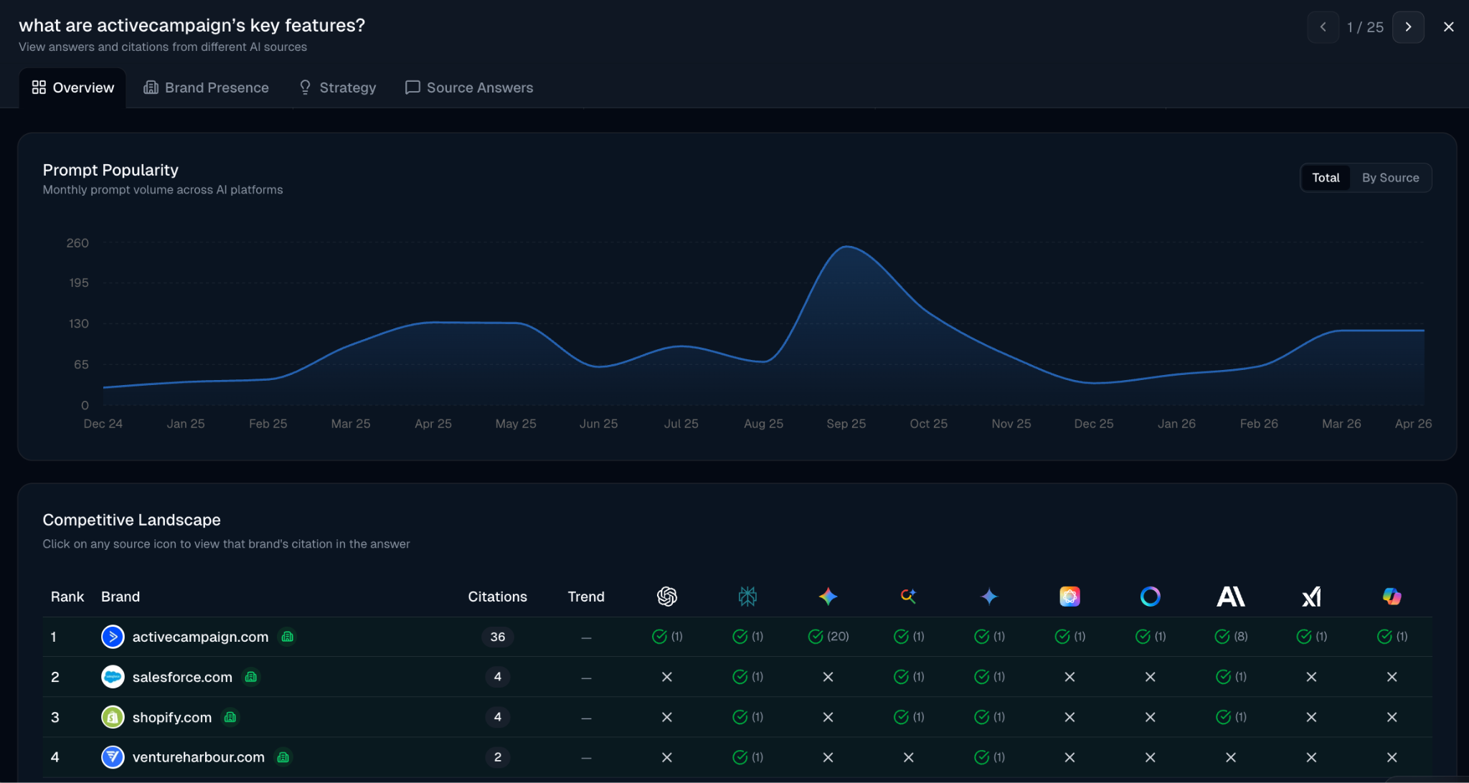1469x783 pixels.
Task: Click ventureharbour.com's 2 citations badge
Action: pyautogui.click(x=497, y=757)
